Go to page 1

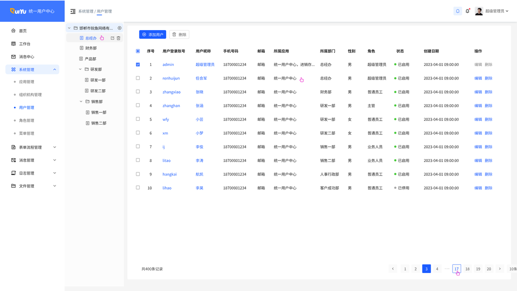[405, 269]
